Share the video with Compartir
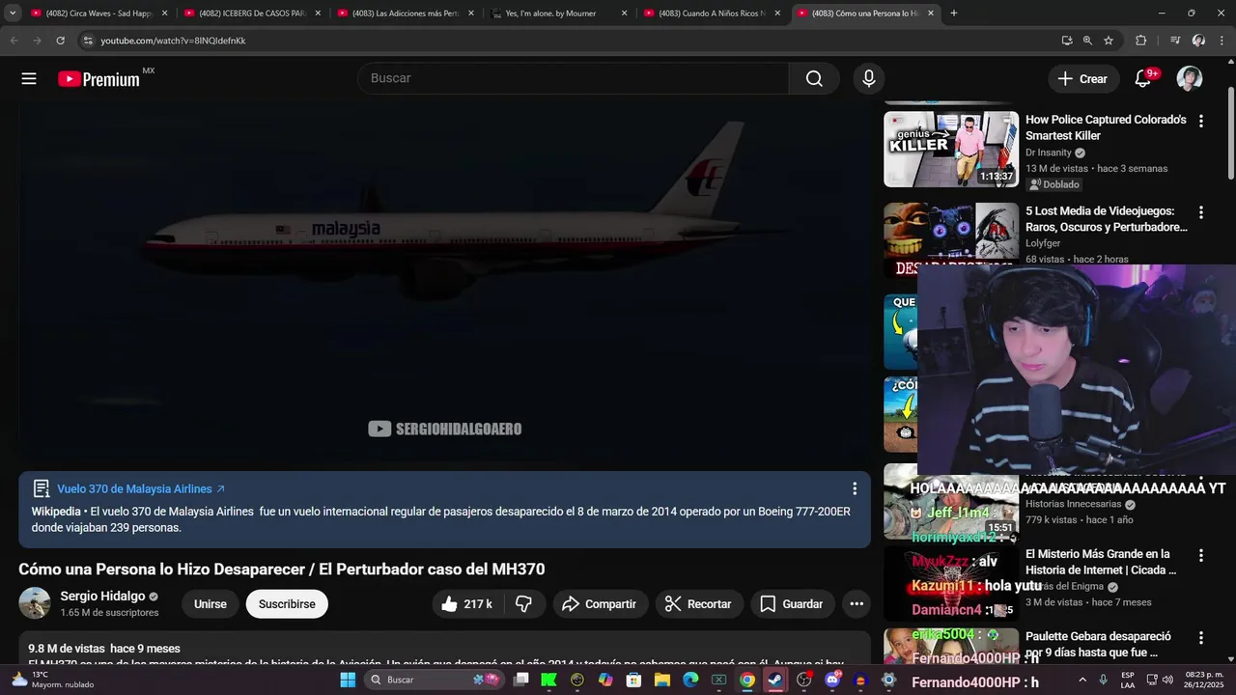This screenshot has height=695, width=1236. pos(600,604)
